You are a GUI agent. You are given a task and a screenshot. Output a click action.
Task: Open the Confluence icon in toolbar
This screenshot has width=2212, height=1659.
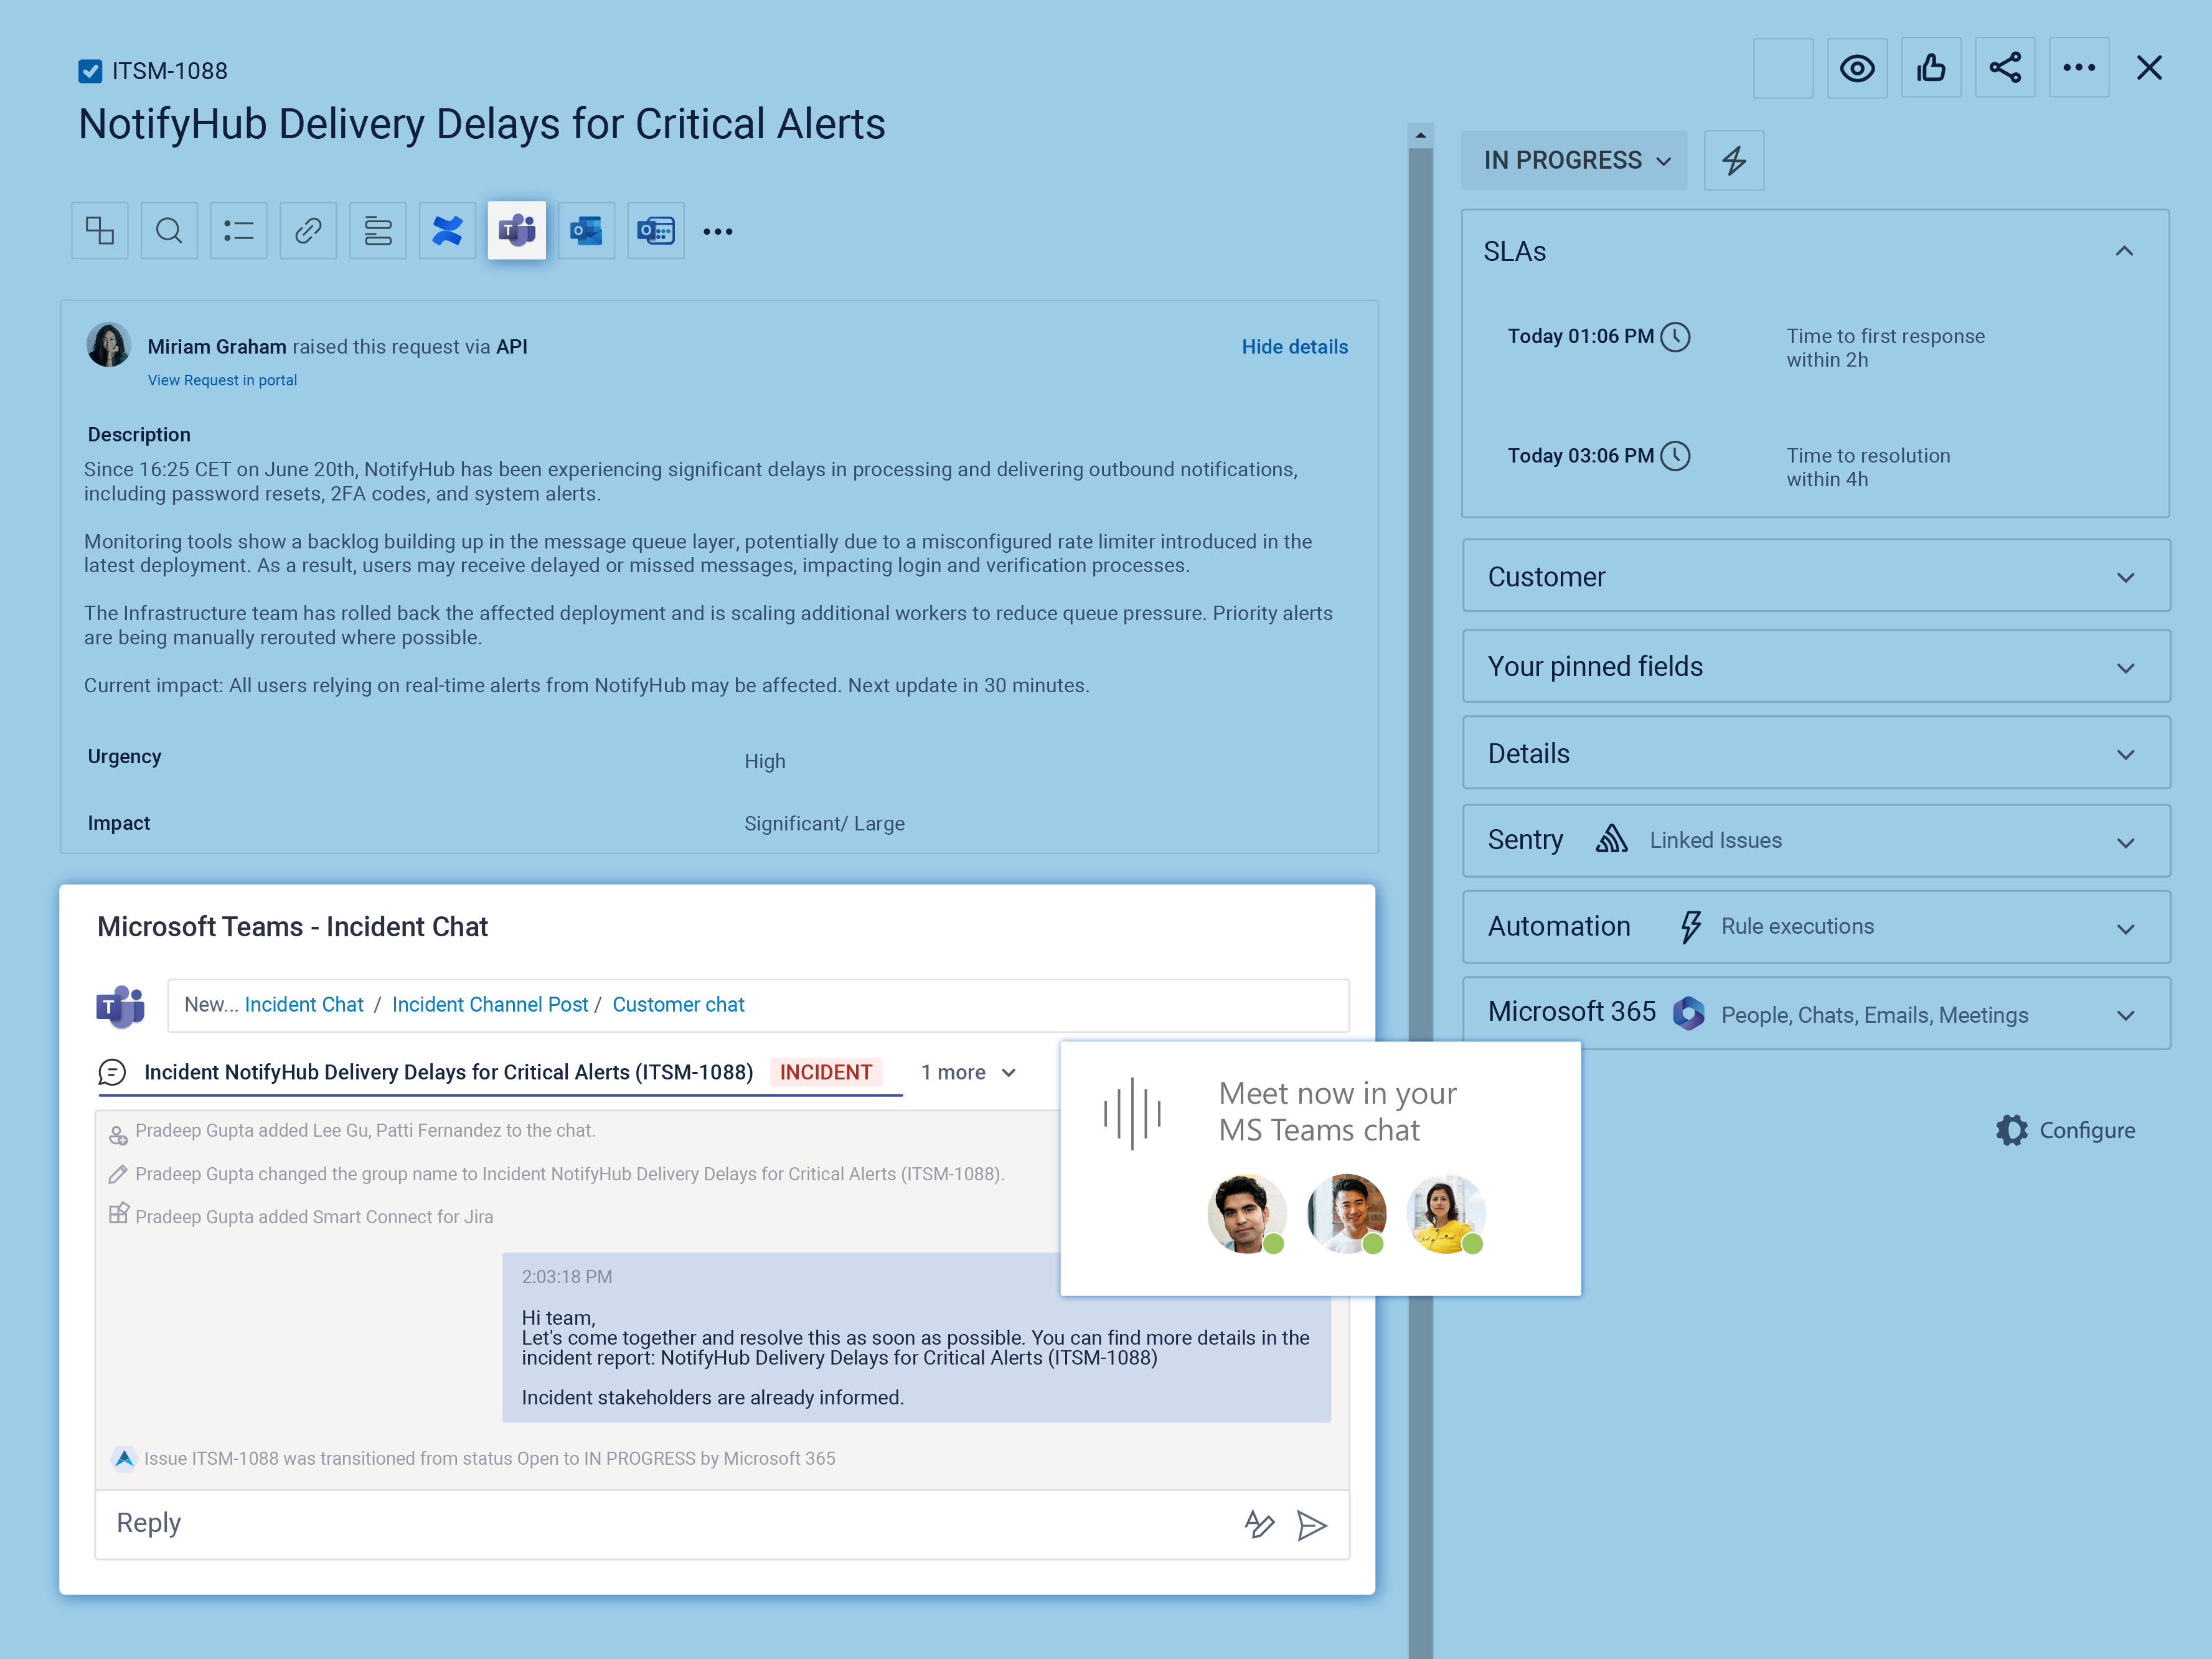click(447, 231)
